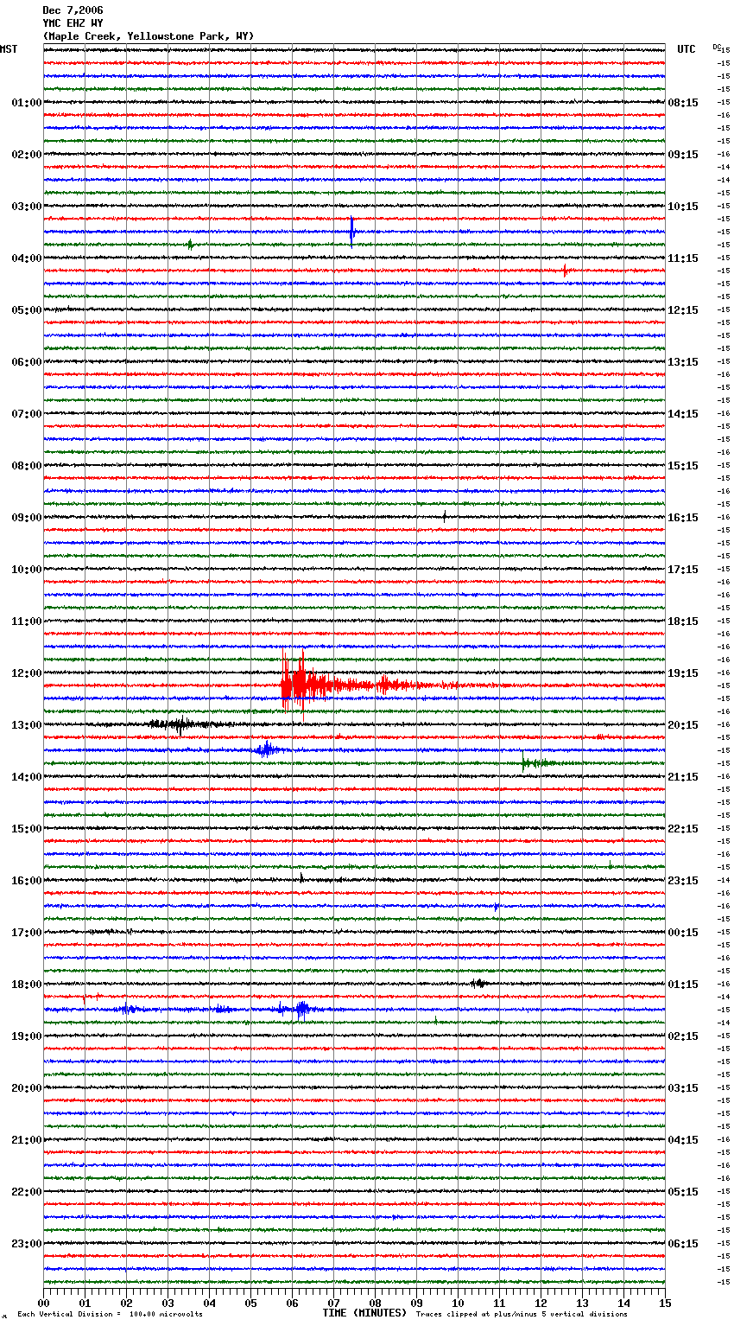Click the black event near minute 10 at 18:00
The height and width of the screenshot is (1326, 734).
pyautogui.click(x=478, y=983)
